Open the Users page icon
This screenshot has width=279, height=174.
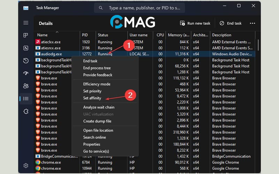click(26, 86)
